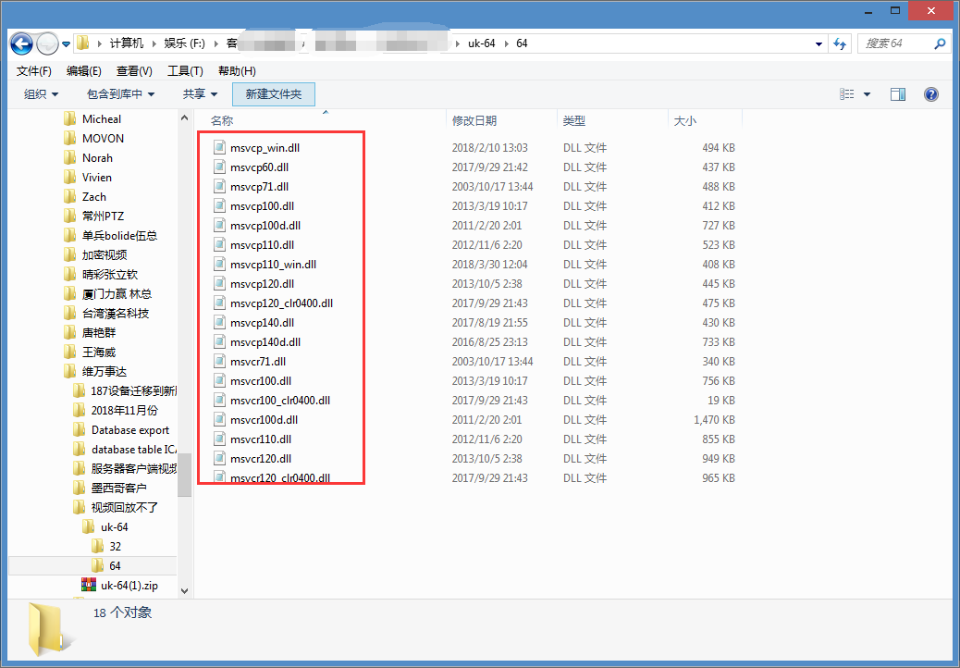Select the msvcr100d.dll file icon
This screenshot has width=960, height=668.
click(x=220, y=420)
